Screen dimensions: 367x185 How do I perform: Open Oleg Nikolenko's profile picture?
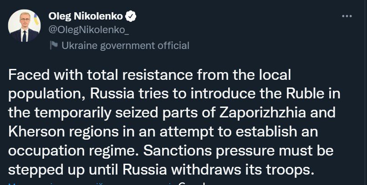(24, 26)
